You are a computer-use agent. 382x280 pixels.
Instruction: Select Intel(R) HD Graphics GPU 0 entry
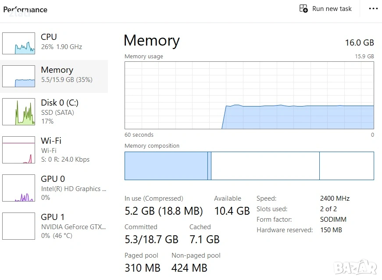71,188
